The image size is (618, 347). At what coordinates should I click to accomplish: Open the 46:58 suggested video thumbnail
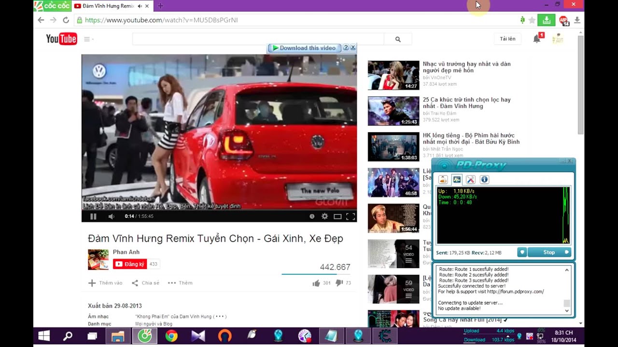[393, 182]
